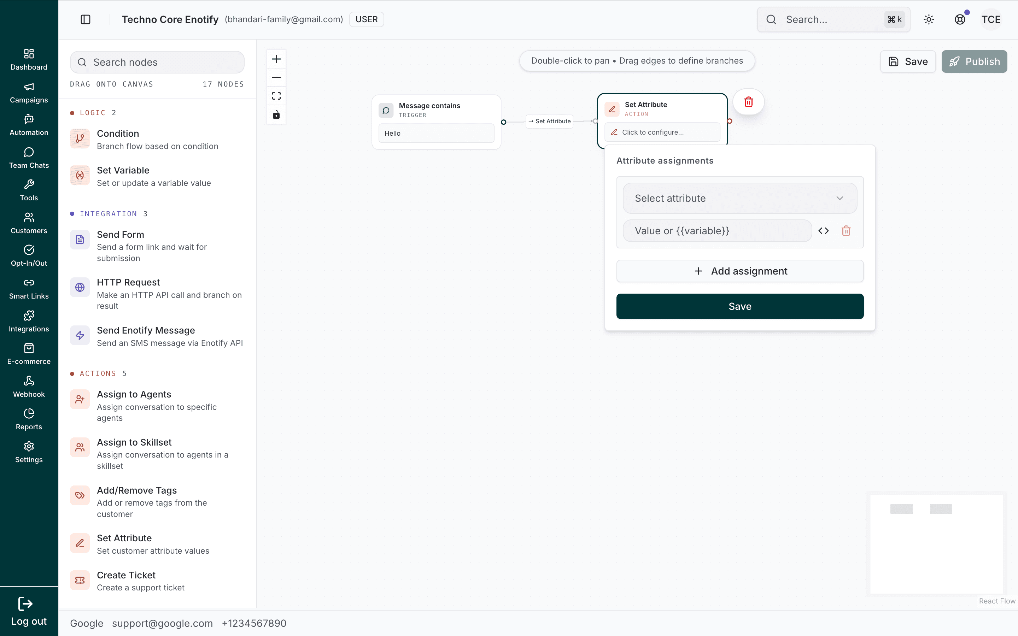Choose the Assign to Agents node icon
This screenshot has height=636, width=1018.
[80, 400]
